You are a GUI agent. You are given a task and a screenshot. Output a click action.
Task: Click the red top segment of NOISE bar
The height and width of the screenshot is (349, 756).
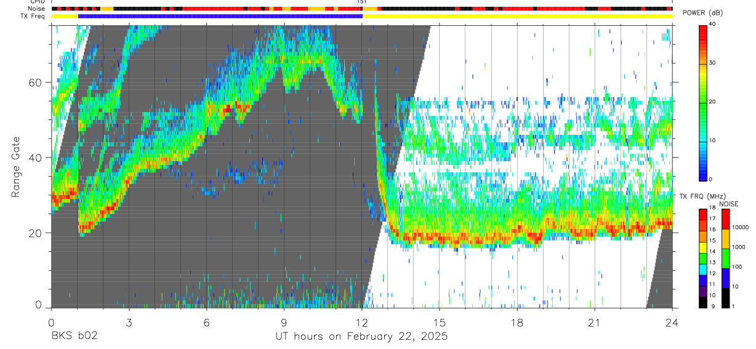[725, 219]
